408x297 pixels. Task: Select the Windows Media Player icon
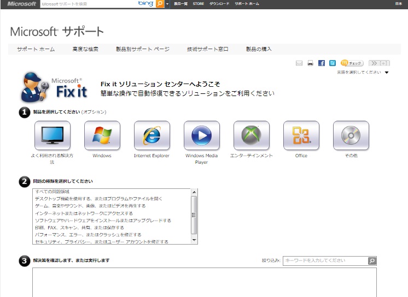[x=202, y=135]
